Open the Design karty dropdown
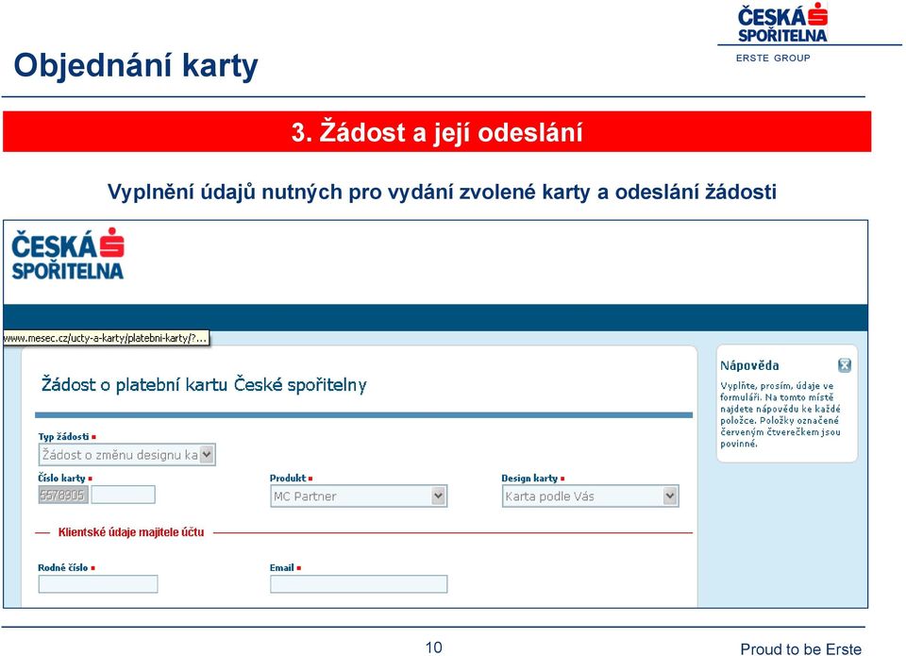Image resolution: width=906 pixels, height=656 pixels. coord(590,496)
